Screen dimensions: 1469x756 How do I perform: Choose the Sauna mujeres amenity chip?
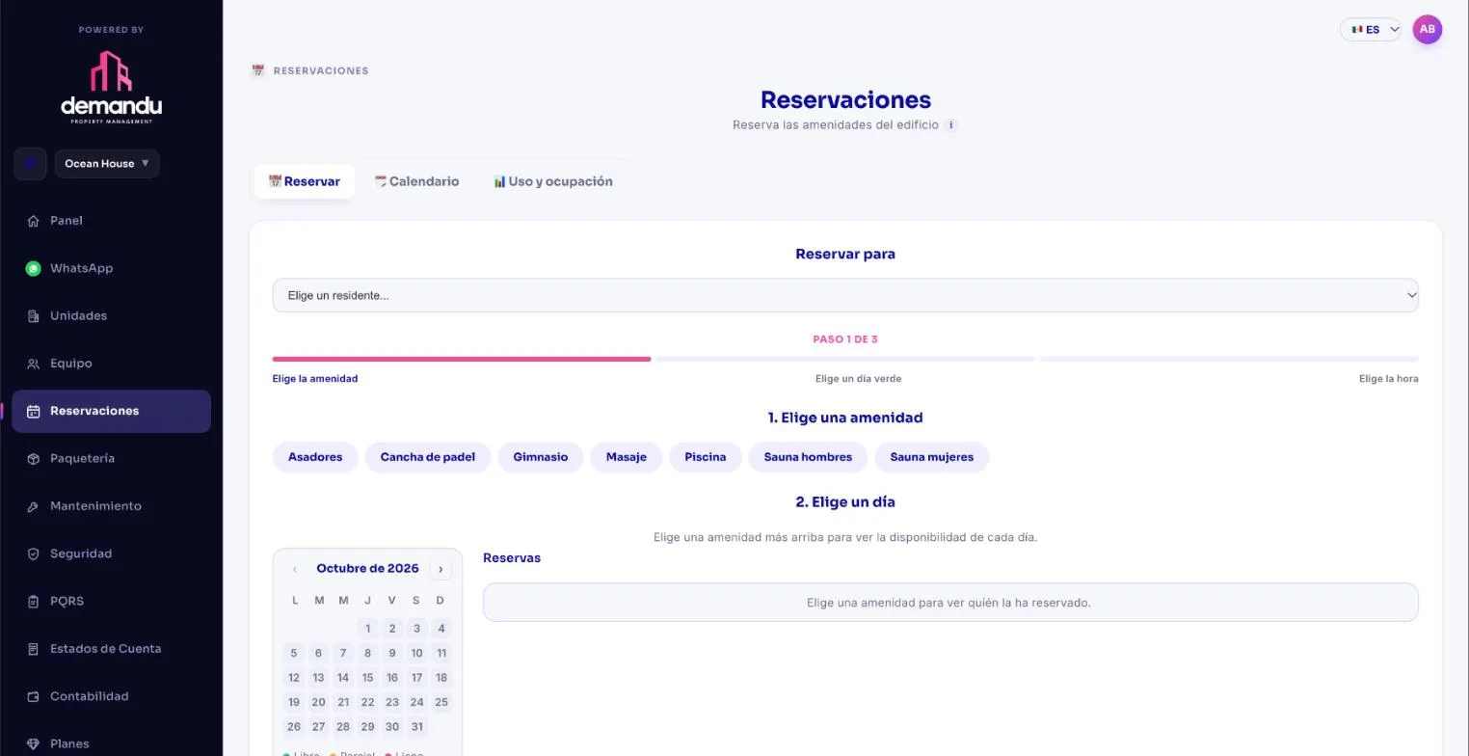click(x=932, y=457)
